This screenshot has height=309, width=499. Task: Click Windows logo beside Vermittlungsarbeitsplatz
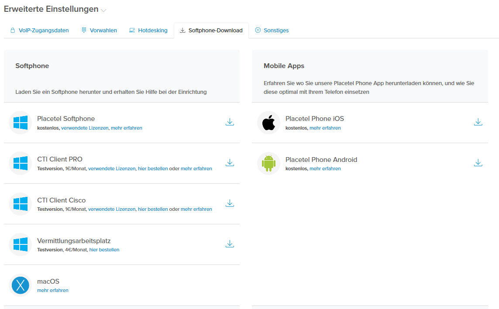[21, 244]
